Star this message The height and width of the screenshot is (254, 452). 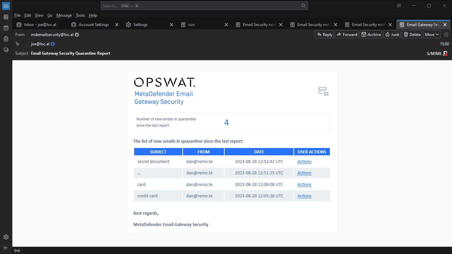(446, 34)
